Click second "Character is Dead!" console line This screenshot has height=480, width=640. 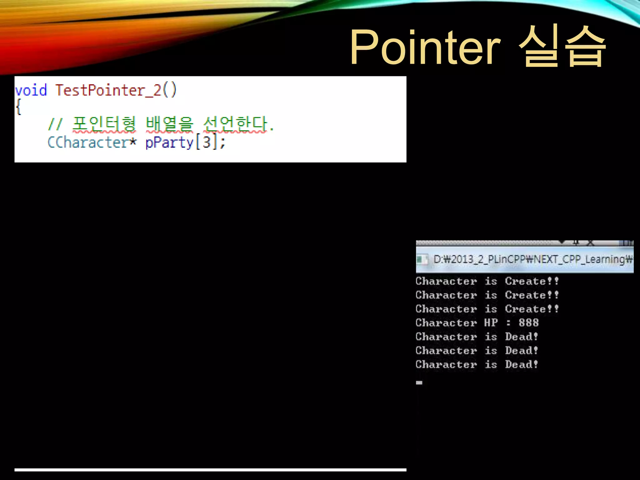[477, 350]
